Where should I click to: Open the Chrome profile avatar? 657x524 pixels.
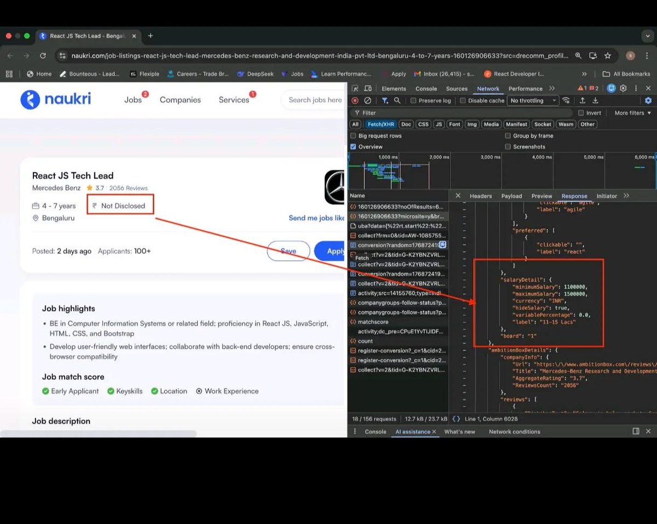(x=630, y=55)
